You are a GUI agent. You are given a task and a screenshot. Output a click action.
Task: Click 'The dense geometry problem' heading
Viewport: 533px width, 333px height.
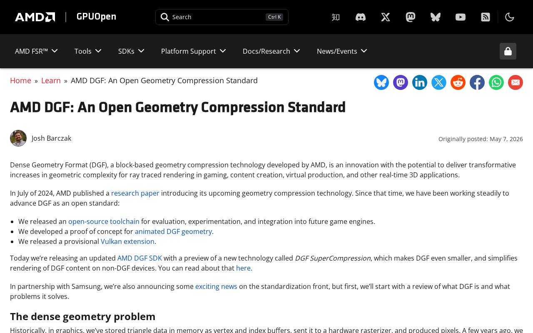pos(82,316)
